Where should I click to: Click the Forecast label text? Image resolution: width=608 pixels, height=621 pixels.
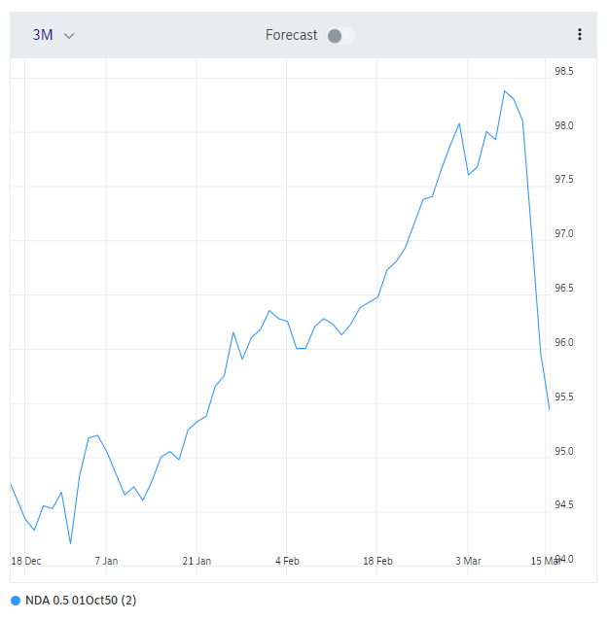[291, 35]
